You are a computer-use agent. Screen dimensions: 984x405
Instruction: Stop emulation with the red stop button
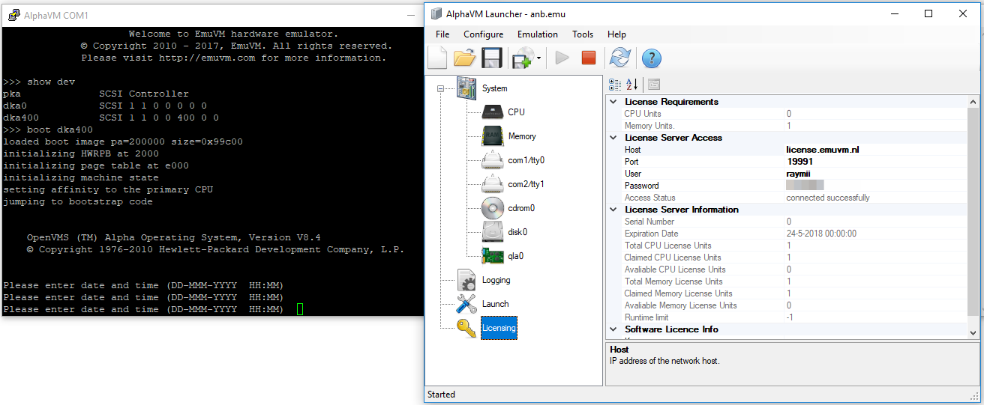coord(588,58)
